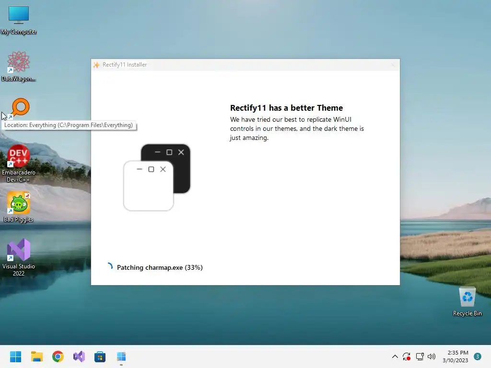Click the Rectify11 Installer title bar icon
The width and height of the screenshot is (491, 368).
[96, 65]
